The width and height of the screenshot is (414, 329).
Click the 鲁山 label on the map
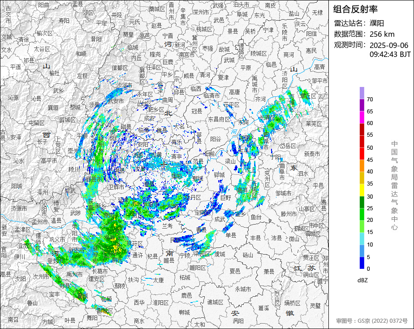(x=32, y=303)
